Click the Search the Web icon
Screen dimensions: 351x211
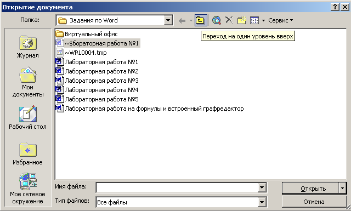216,20
